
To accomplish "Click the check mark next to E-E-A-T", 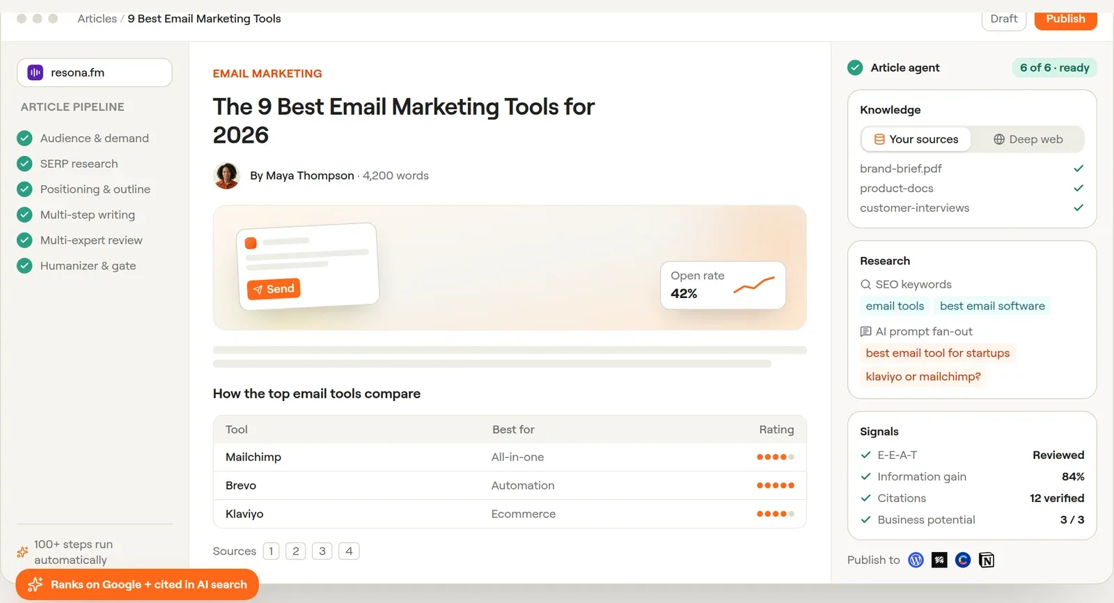I will click(x=866, y=455).
